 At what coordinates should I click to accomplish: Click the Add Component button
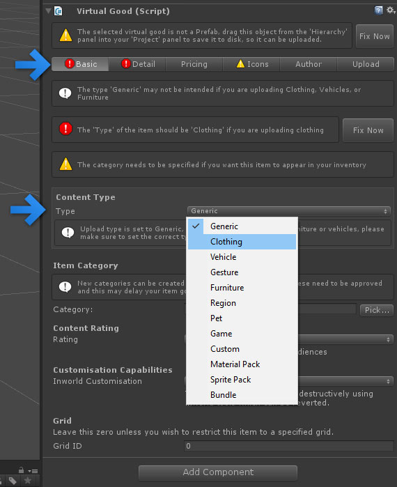218,472
